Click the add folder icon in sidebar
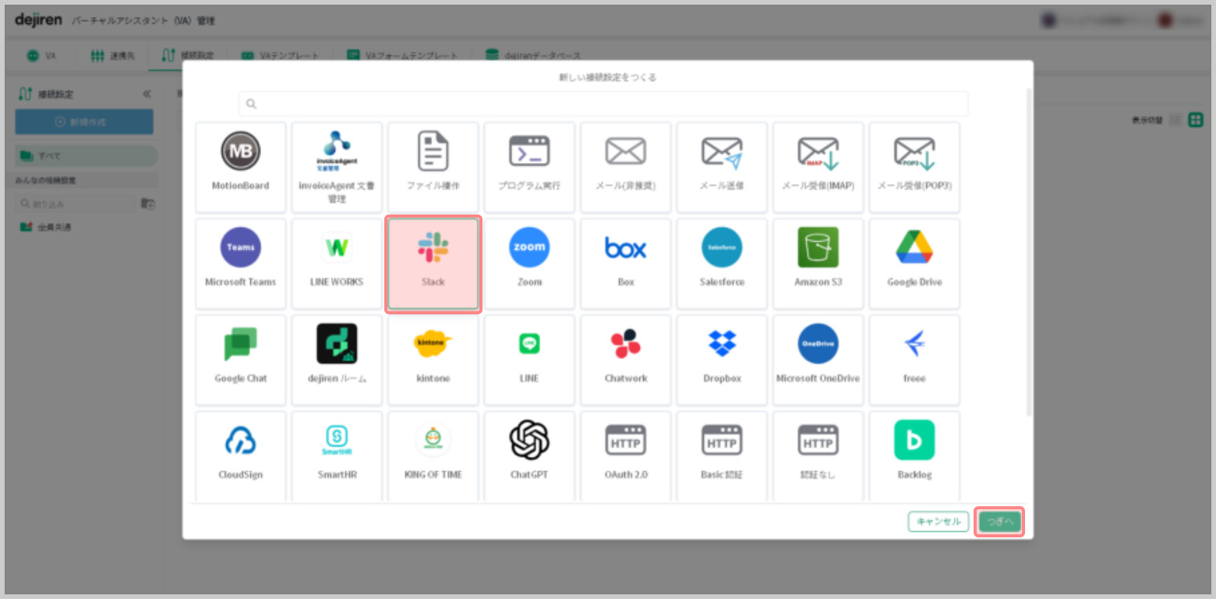The width and height of the screenshot is (1216, 599). (147, 204)
